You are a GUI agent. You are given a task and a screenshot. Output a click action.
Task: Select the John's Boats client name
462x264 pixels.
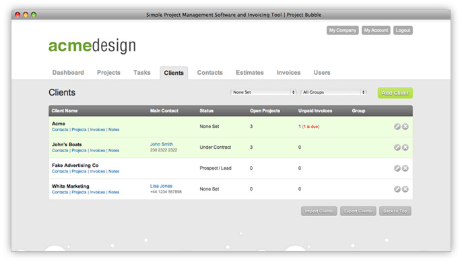point(67,145)
